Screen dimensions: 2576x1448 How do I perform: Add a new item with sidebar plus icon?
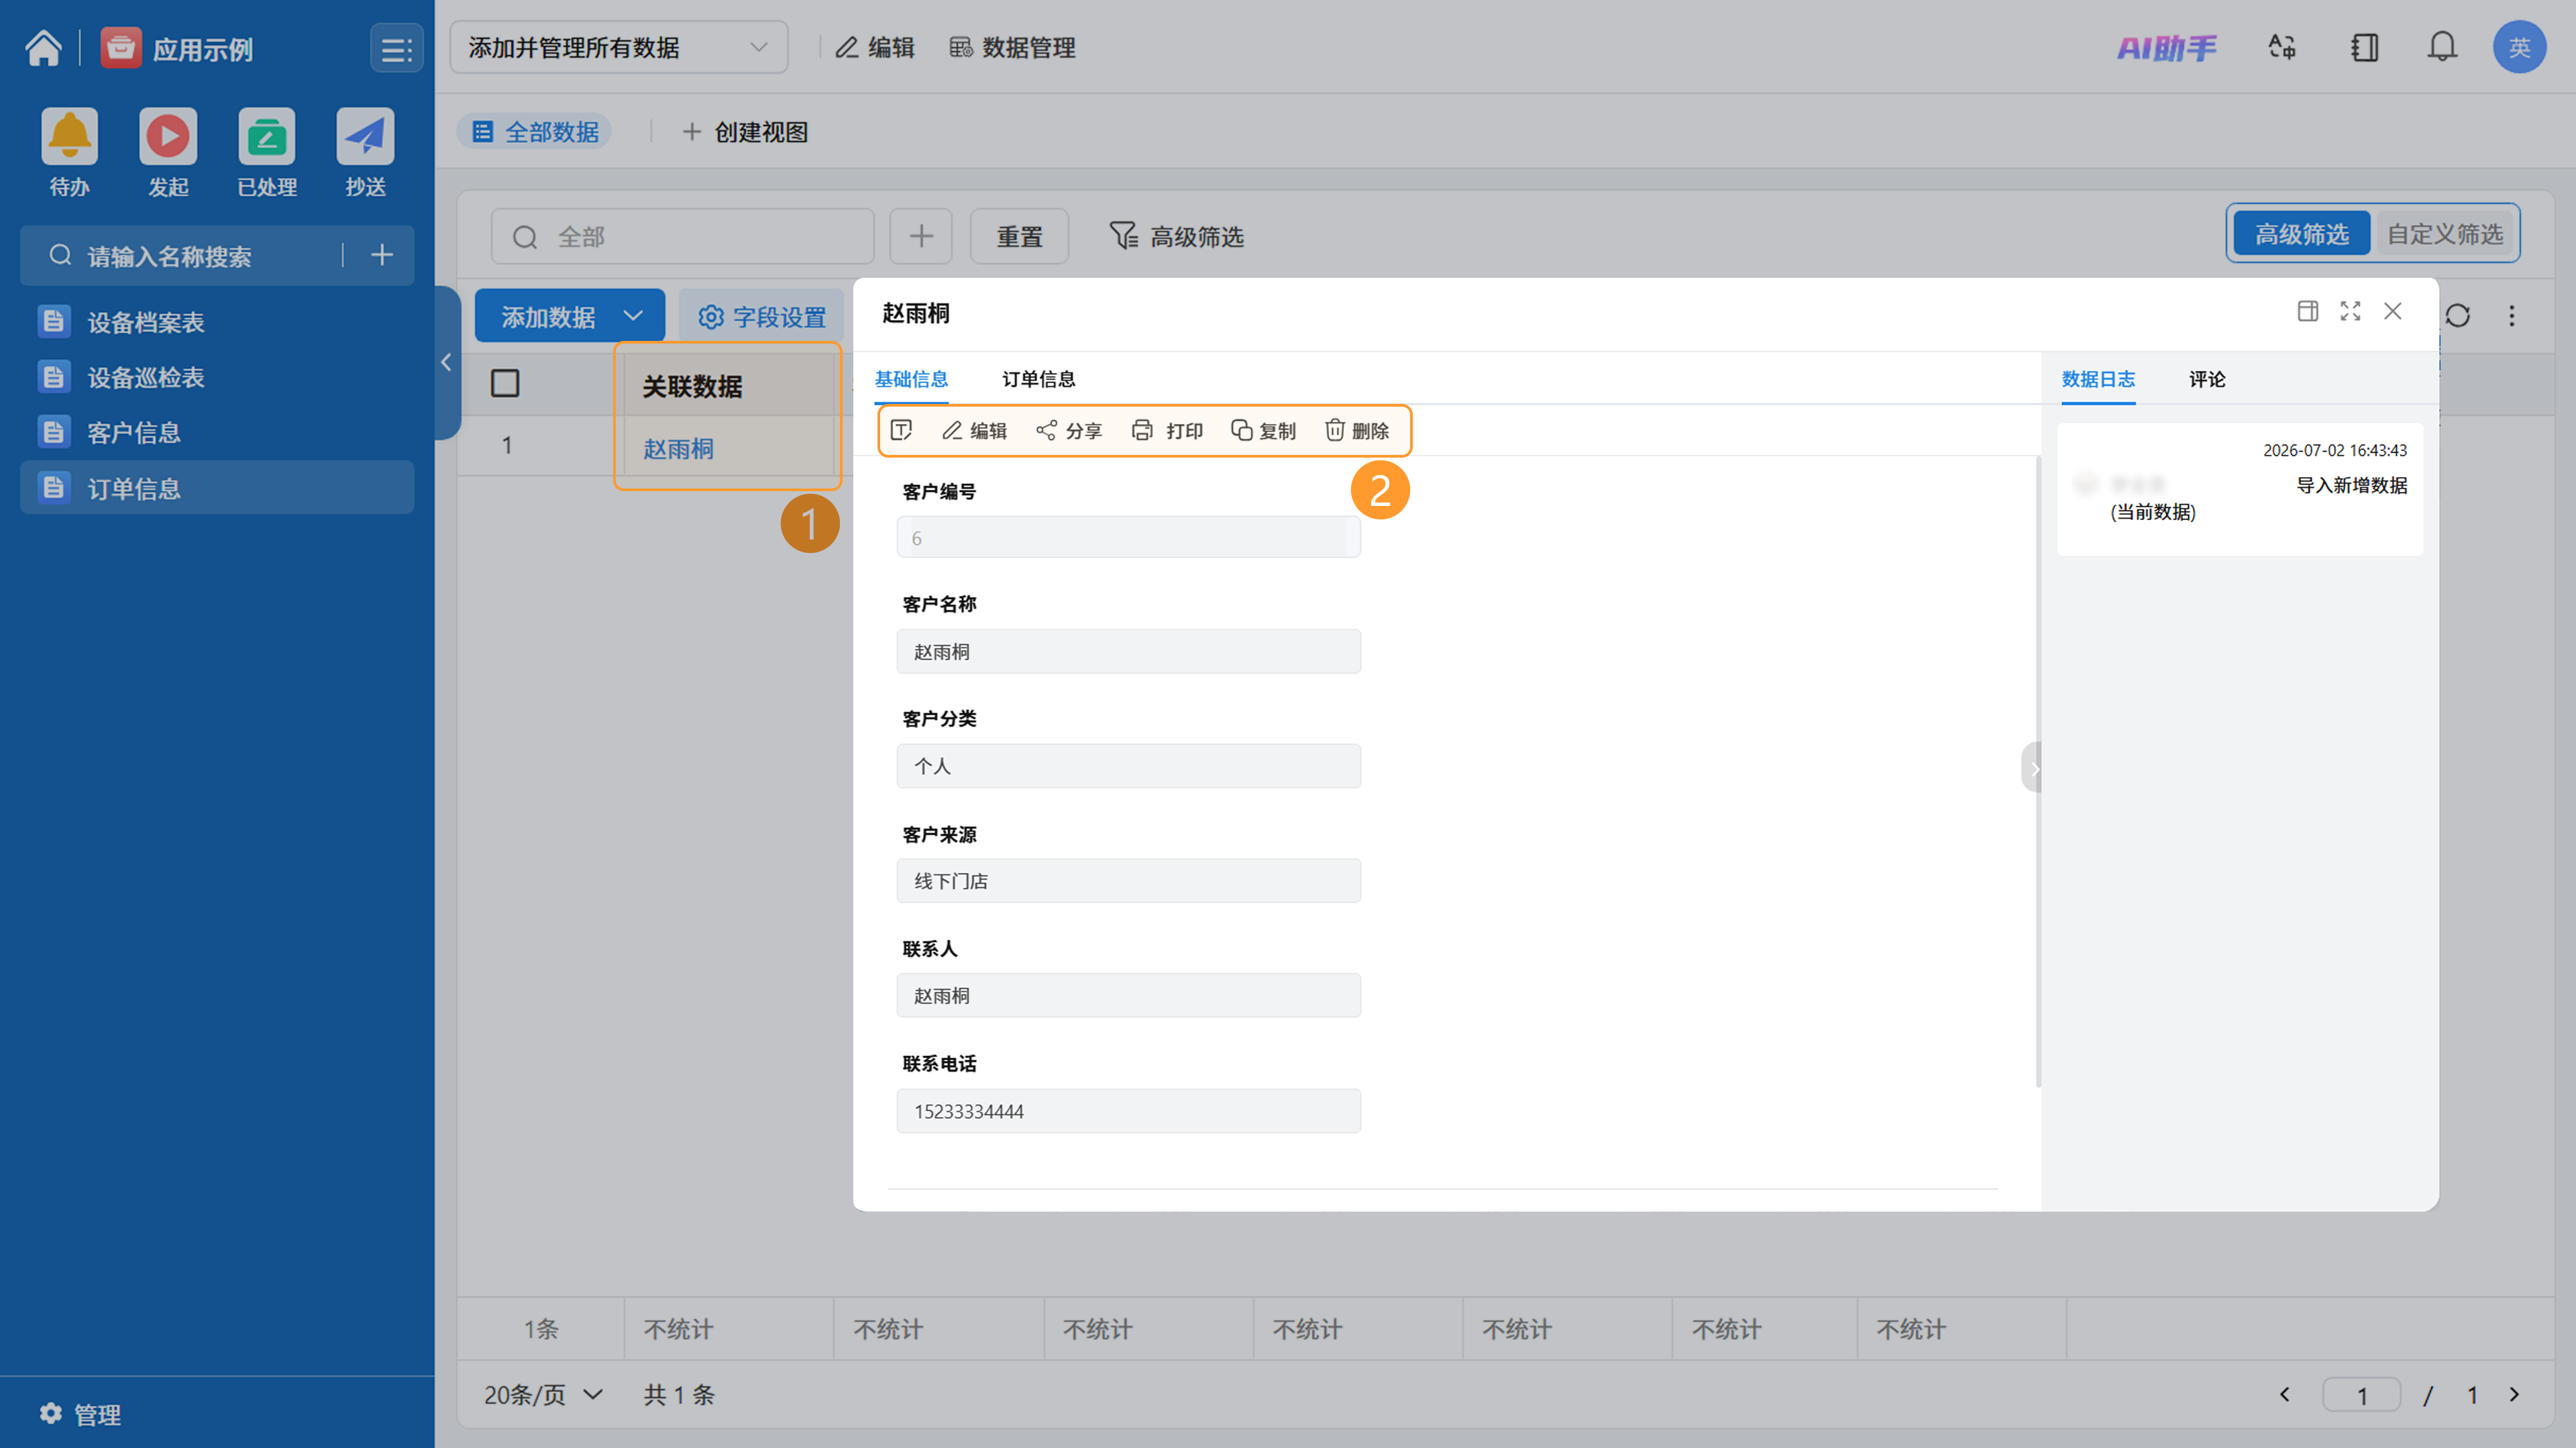coord(381,255)
